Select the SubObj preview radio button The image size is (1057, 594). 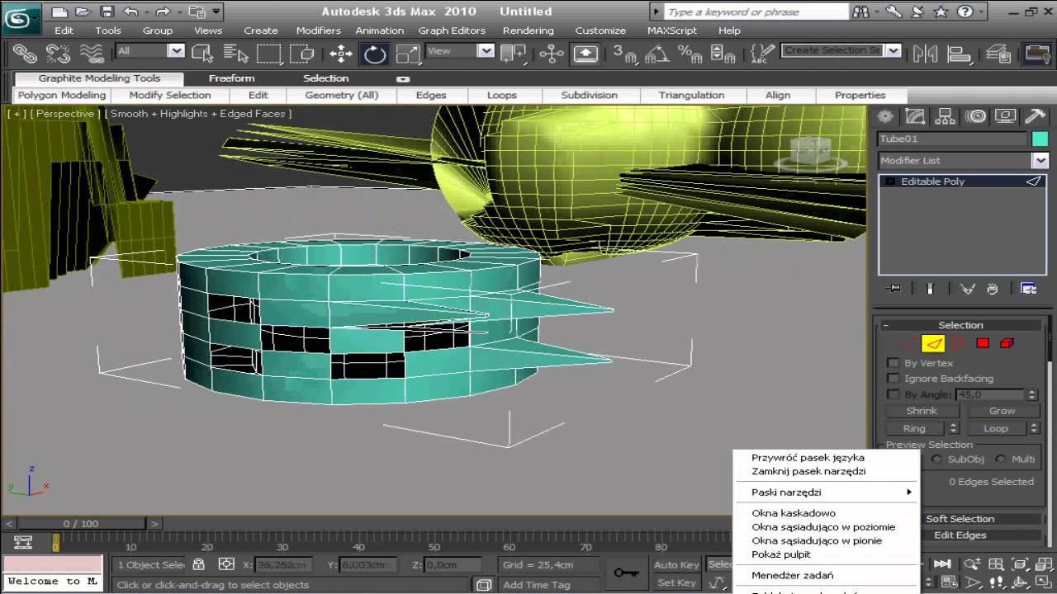click(936, 459)
